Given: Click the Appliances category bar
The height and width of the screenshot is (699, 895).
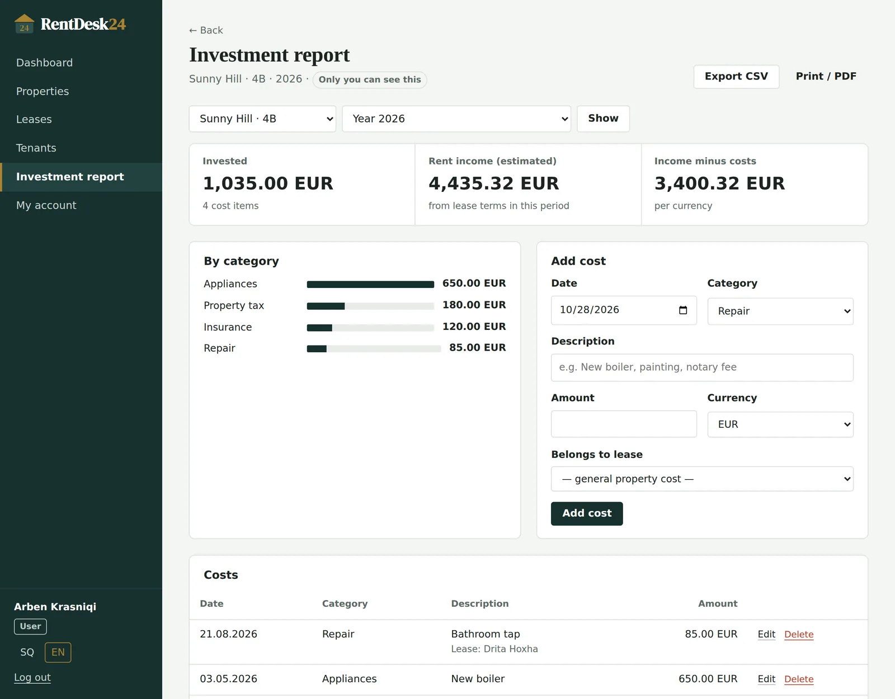Looking at the screenshot, I should pyautogui.click(x=370, y=285).
